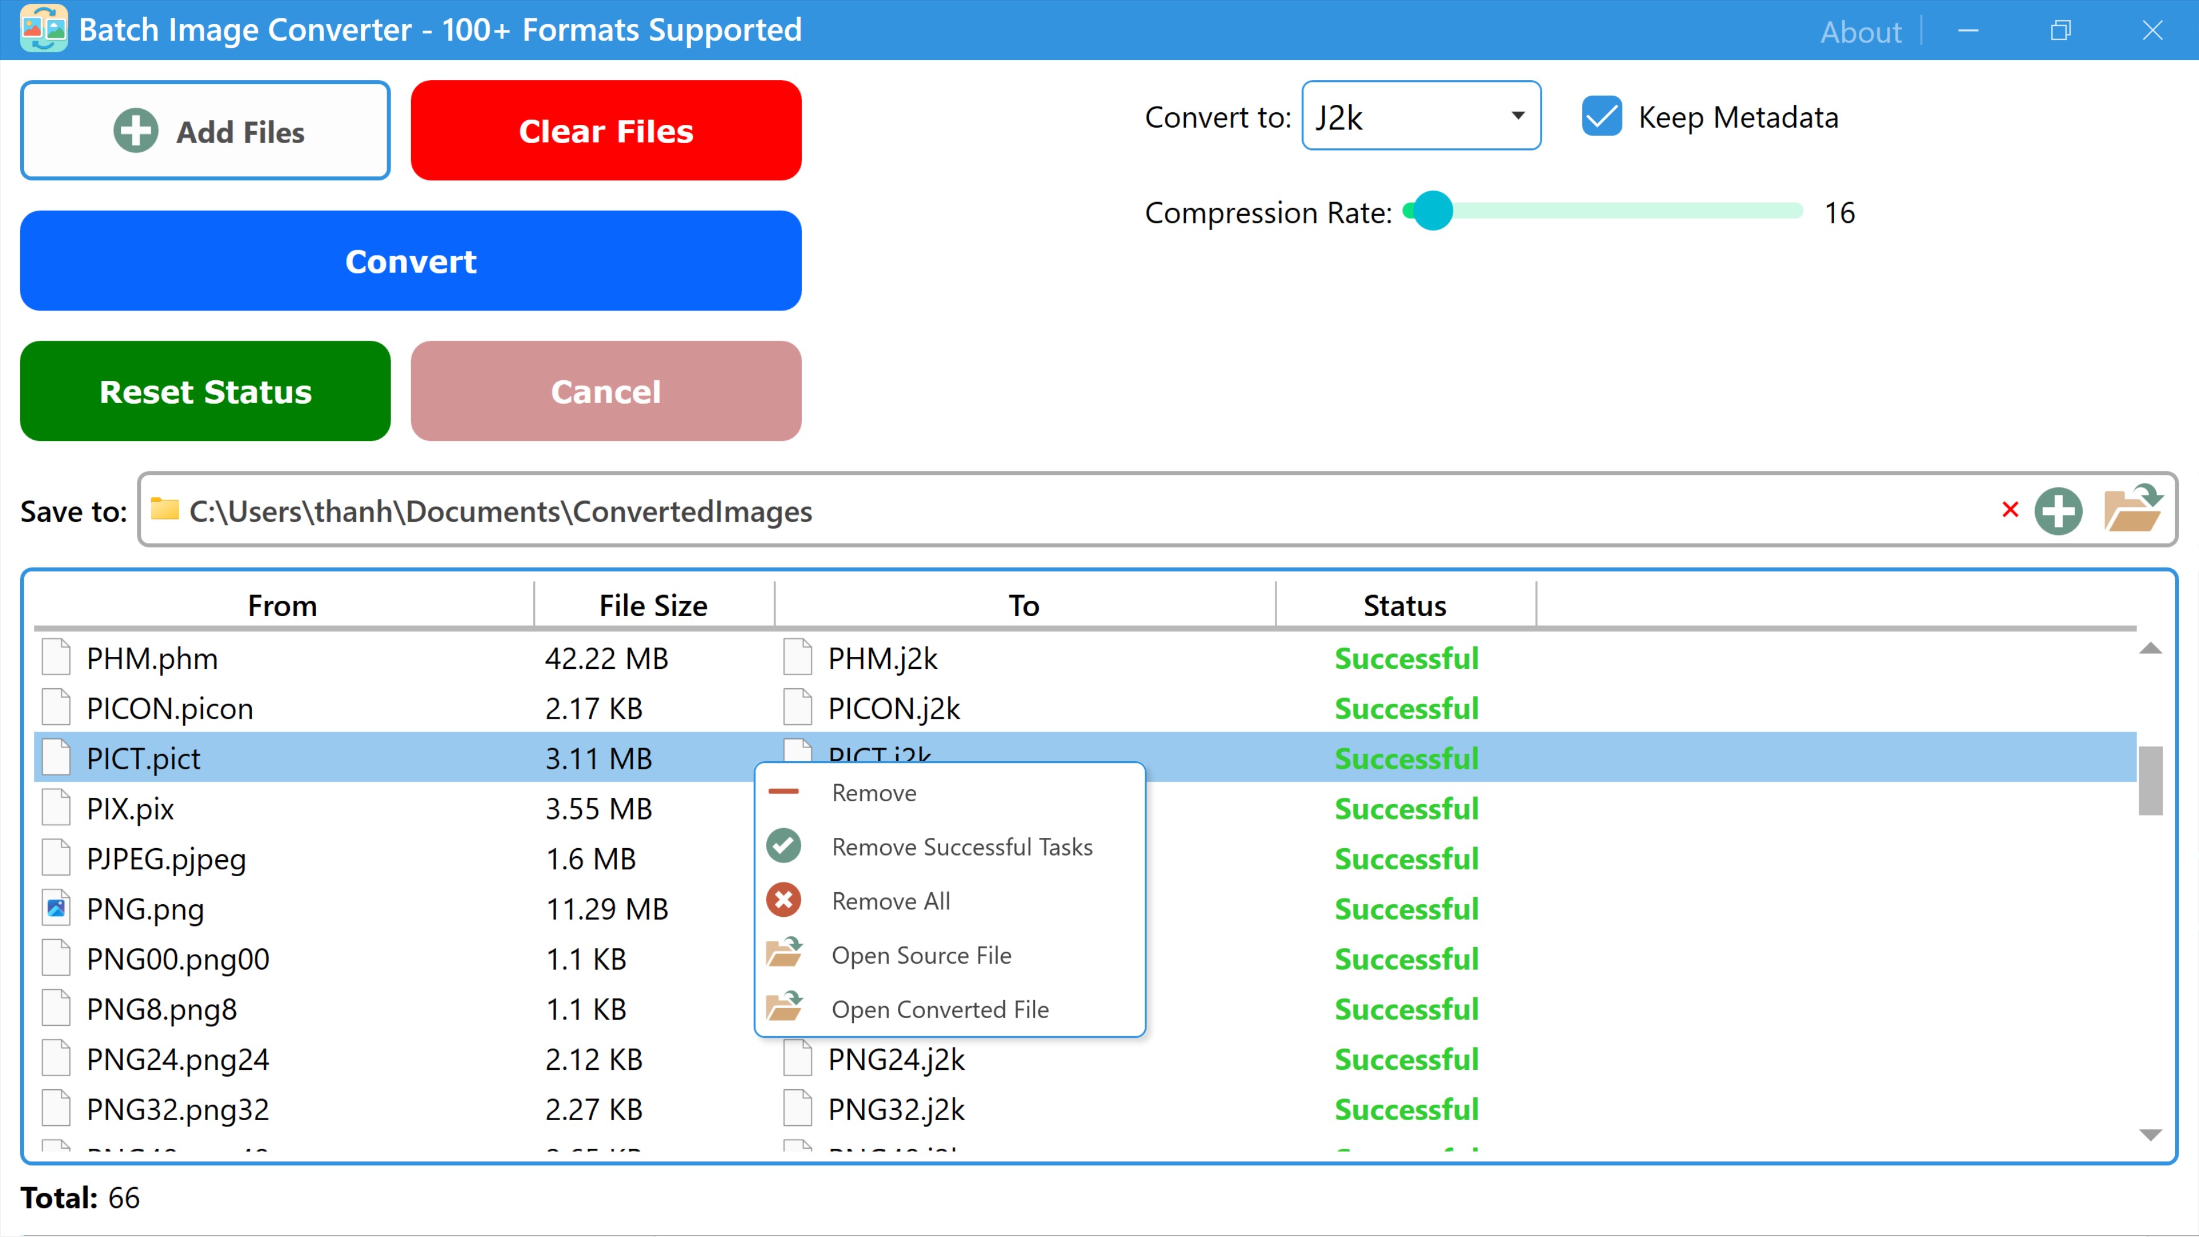Click the 1.6 MB file size cell
Image resolution: width=2199 pixels, height=1237 pixels.
(x=591, y=858)
